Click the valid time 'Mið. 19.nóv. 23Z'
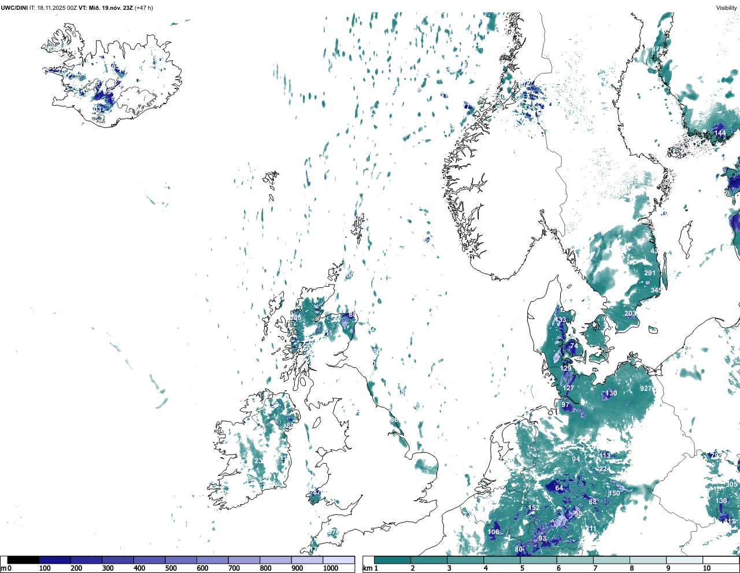 (110, 8)
